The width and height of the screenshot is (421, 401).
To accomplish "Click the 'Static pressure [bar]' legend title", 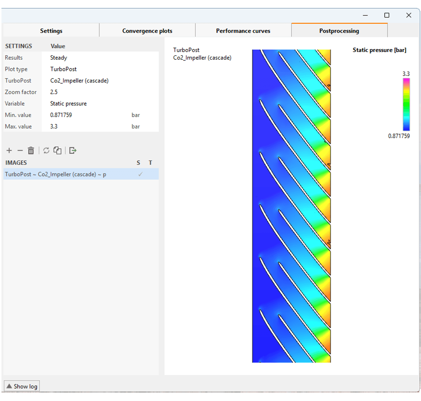I will pos(380,50).
